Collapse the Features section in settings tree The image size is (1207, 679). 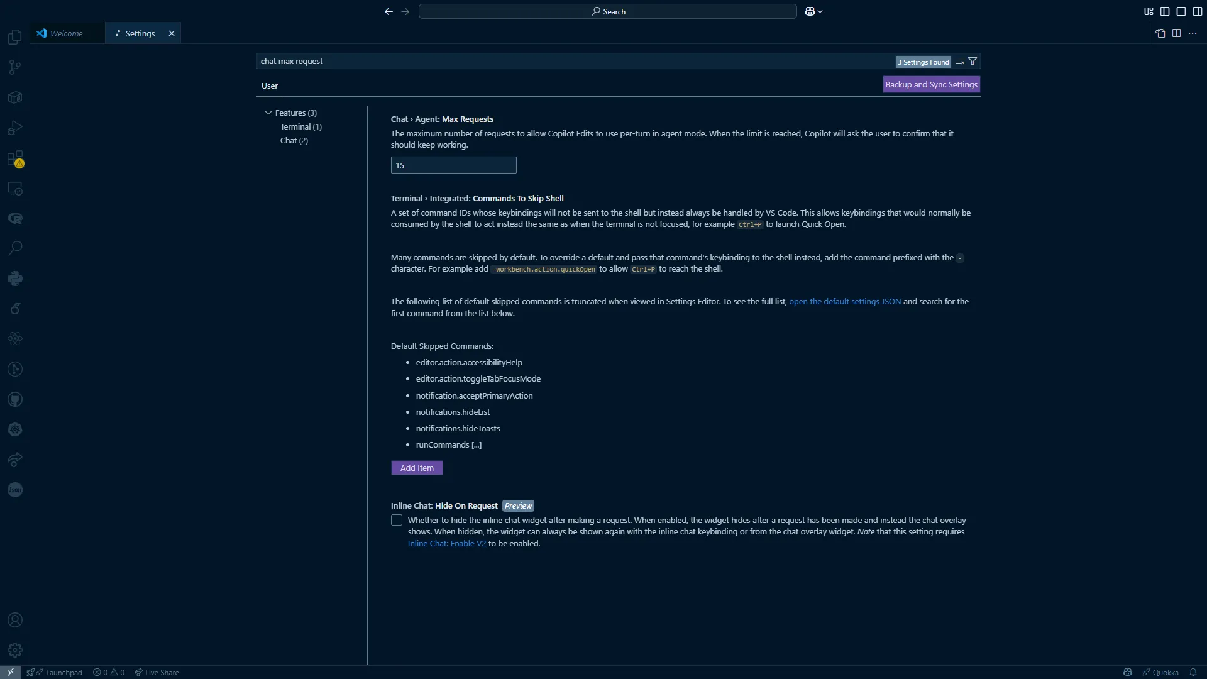click(x=269, y=113)
